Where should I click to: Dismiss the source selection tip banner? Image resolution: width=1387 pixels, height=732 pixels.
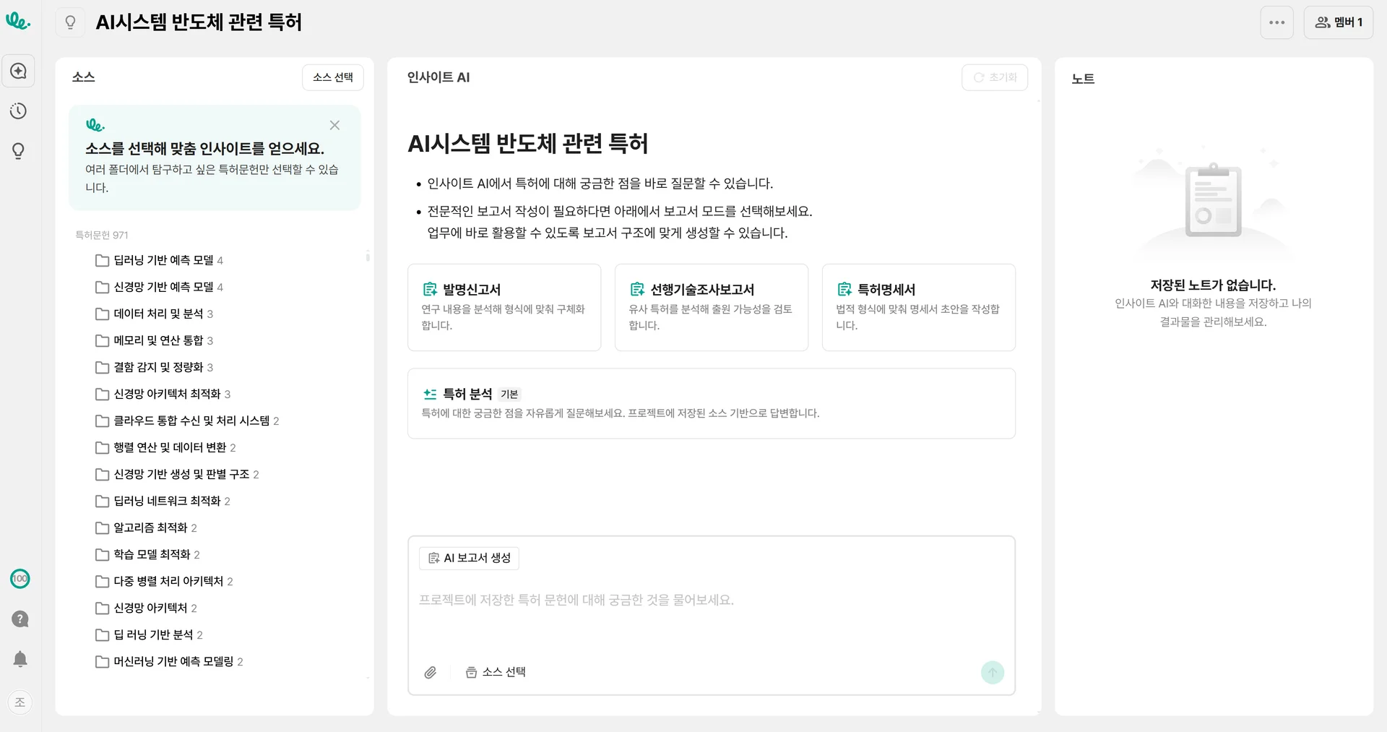coord(334,125)
